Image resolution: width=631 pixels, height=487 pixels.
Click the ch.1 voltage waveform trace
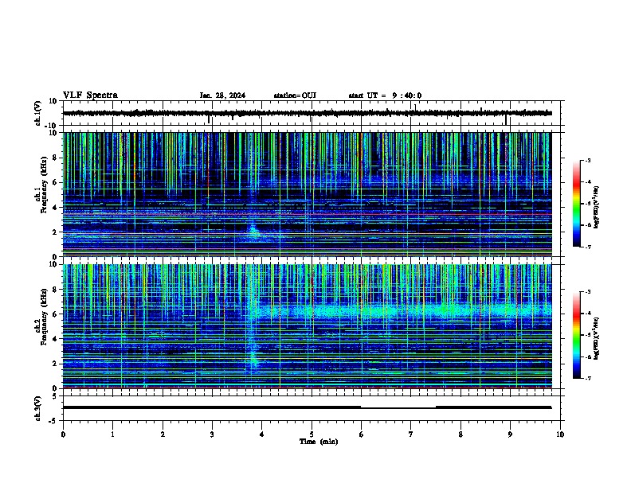click(x=307, y=113)
